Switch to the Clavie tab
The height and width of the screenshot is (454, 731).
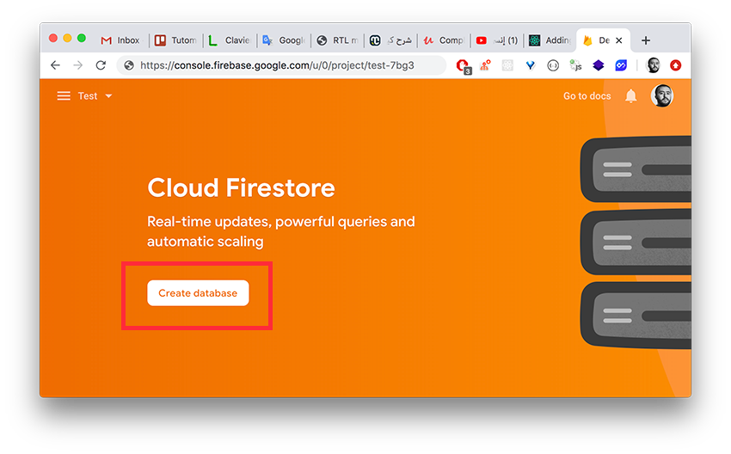coord(230,40)
